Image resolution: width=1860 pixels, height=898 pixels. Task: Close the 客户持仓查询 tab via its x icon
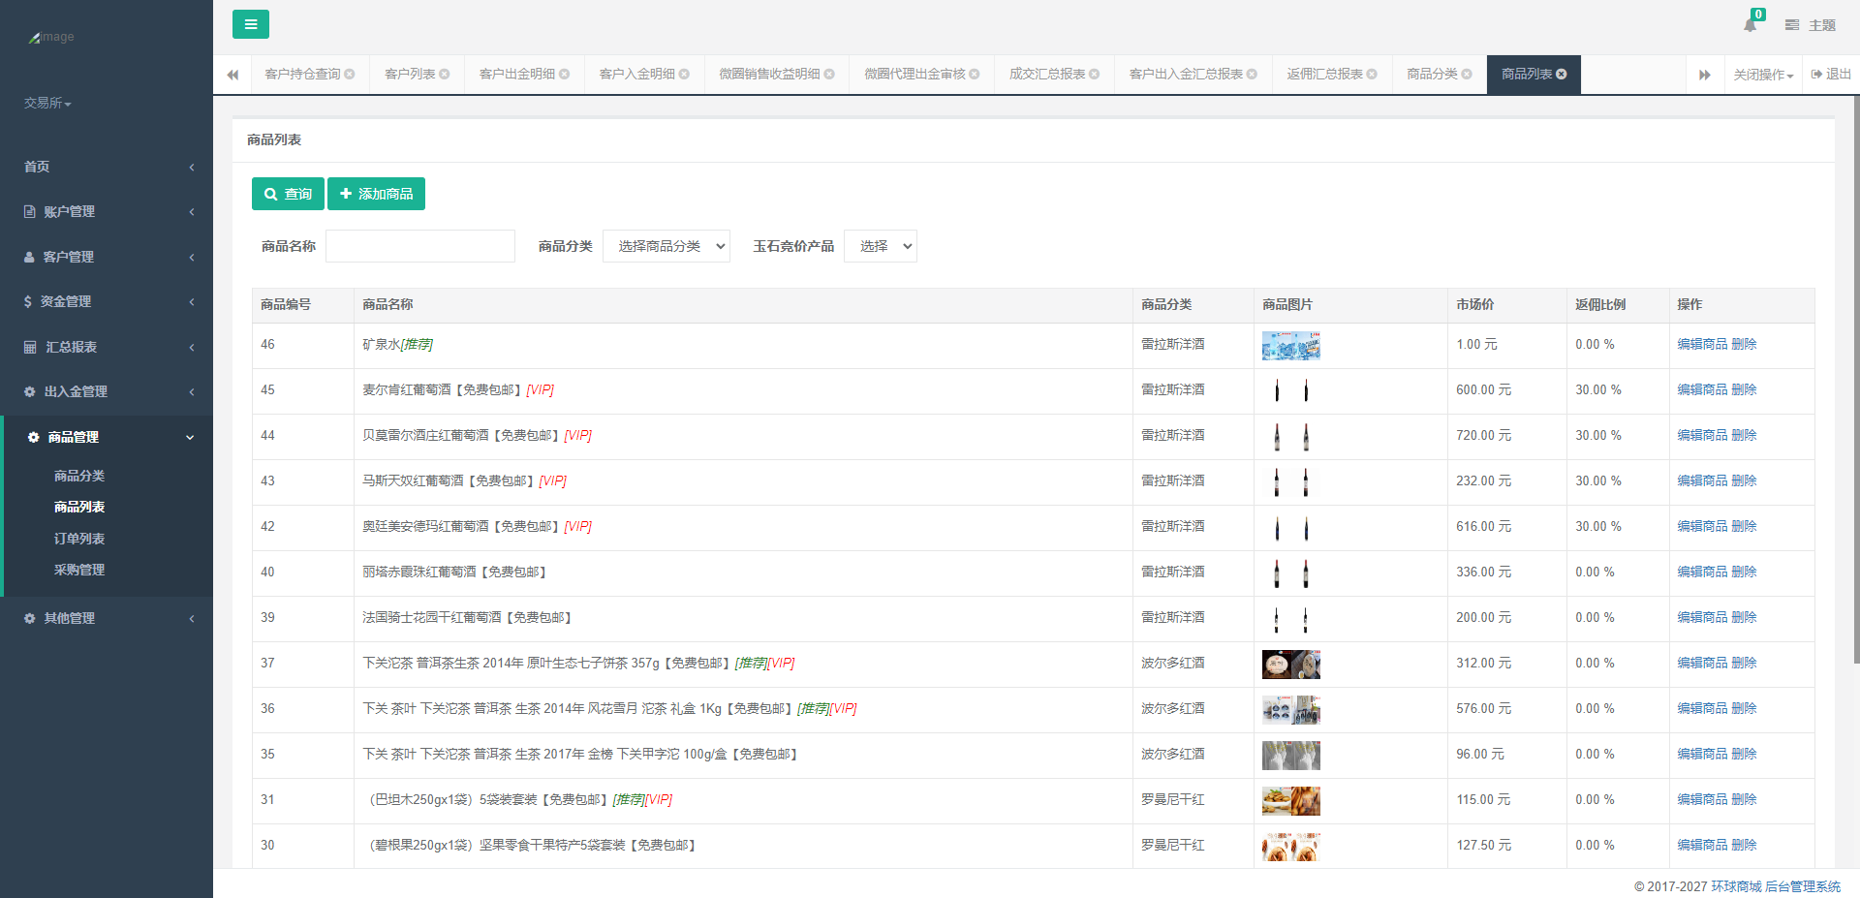tap(350, 74)
